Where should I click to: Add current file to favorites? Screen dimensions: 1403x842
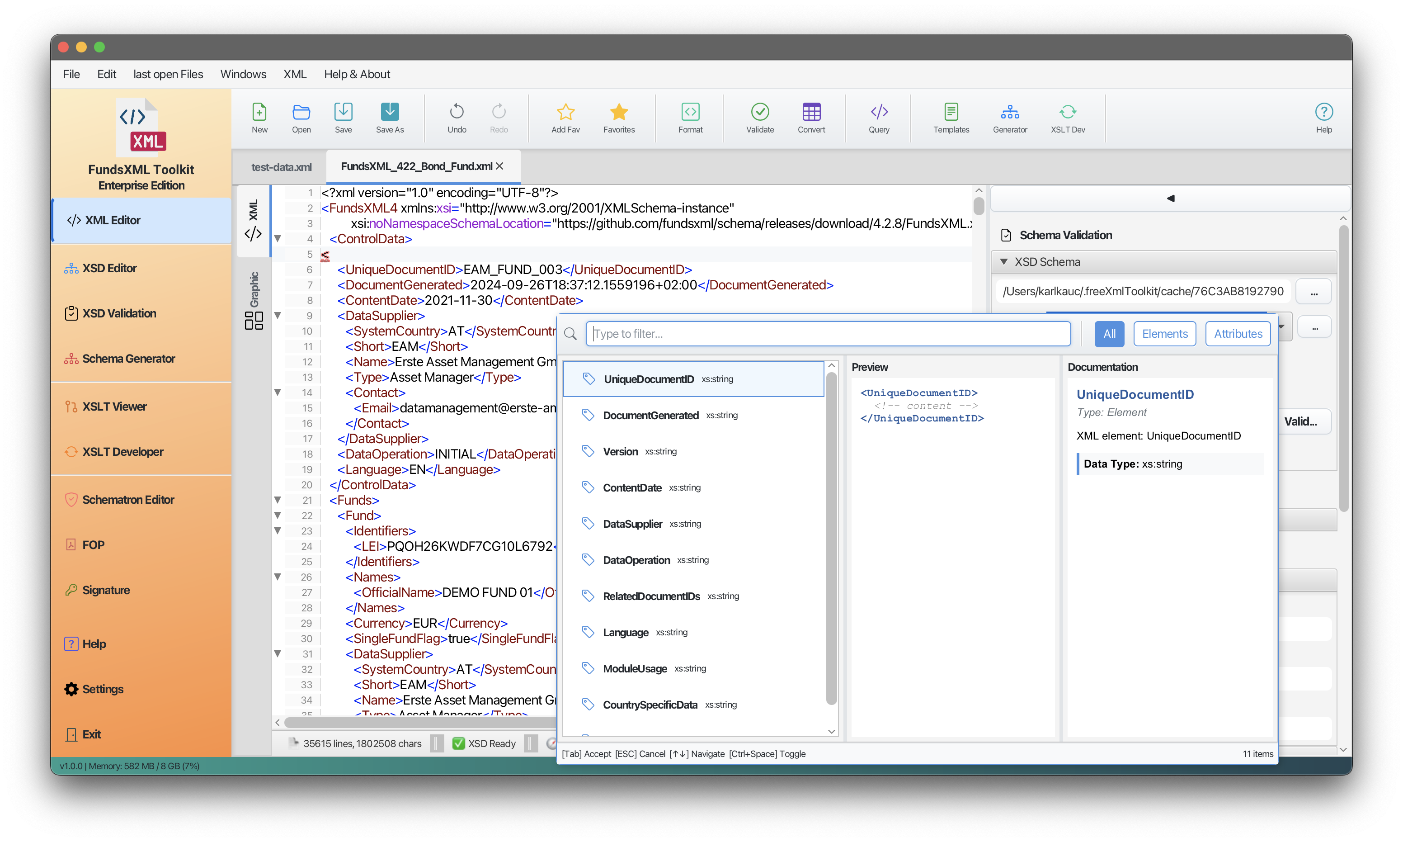pyautogui.click(x=565, y=118)
